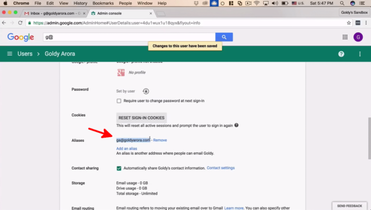The image size is (371, 210).
Task: Open the File menu
Action: 38,3
